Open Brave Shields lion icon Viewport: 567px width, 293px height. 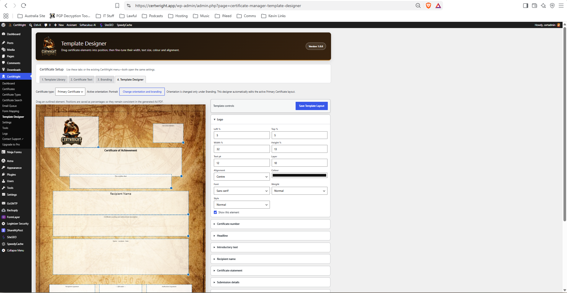(x=428, y=6)
